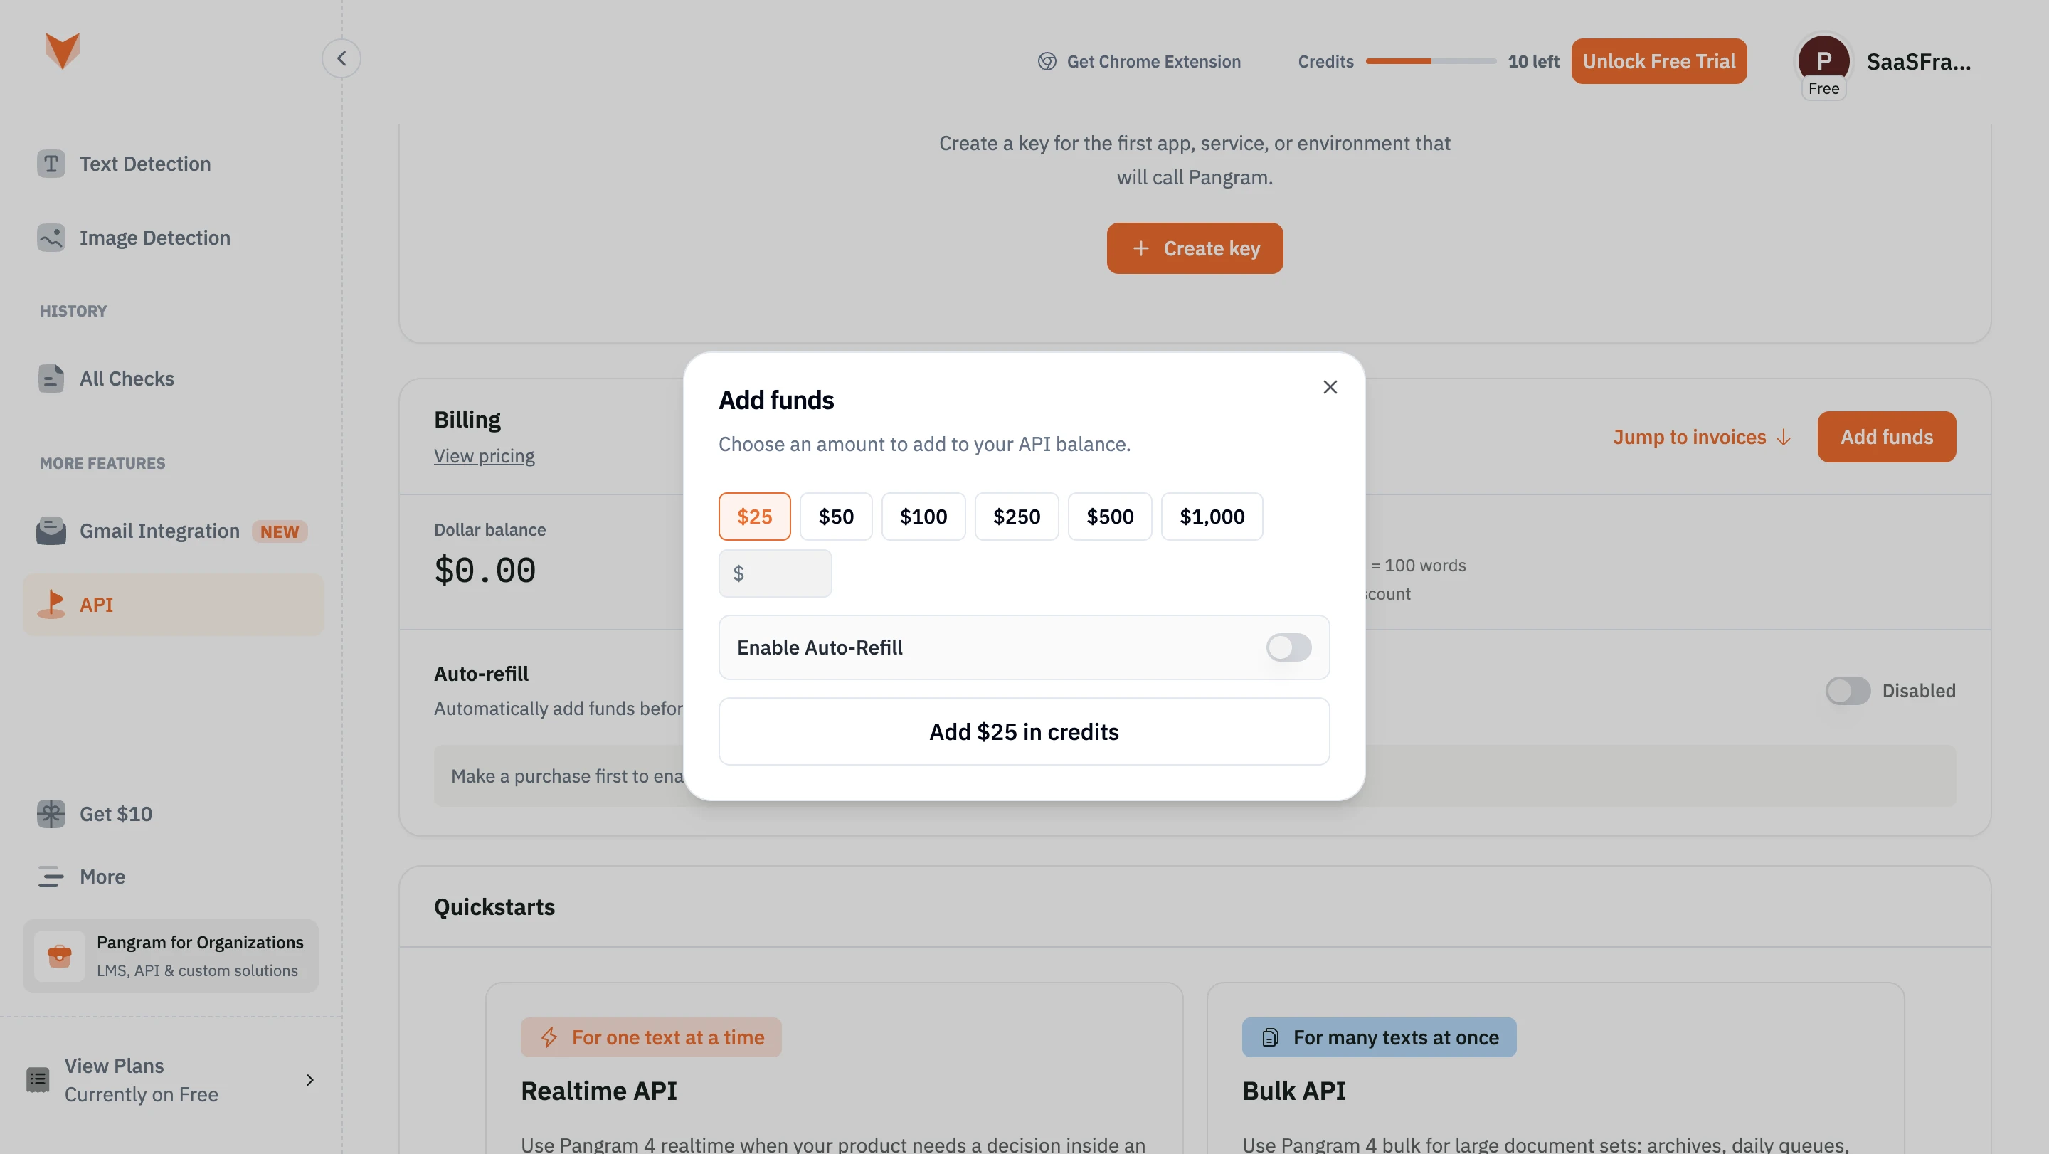Screen dimensions: 2049x1154
Task: Click the View Plans list icon
Action: [x=38, y=1080]
